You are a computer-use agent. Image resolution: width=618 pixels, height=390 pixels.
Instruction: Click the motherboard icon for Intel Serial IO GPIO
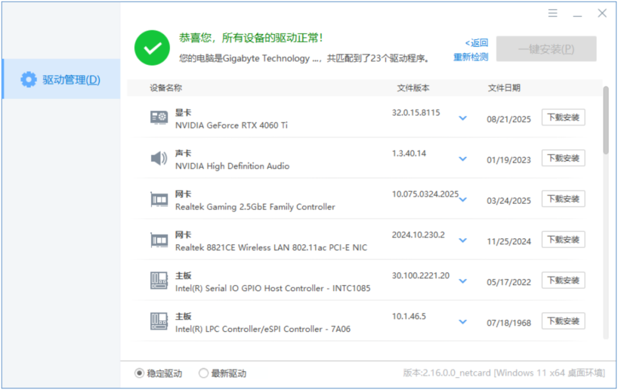(159, 281)
